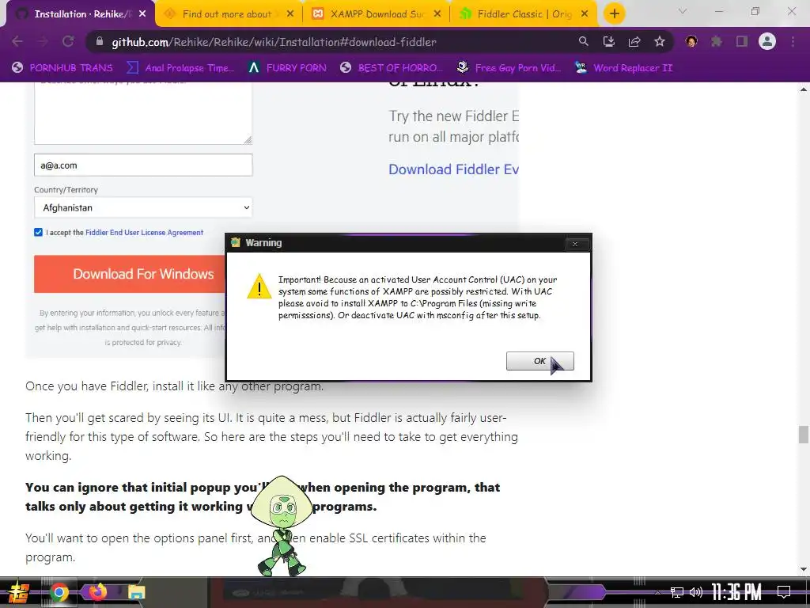
Task: Switch to the XAMPP Download Success tab
Action: (x=377, y=14)
